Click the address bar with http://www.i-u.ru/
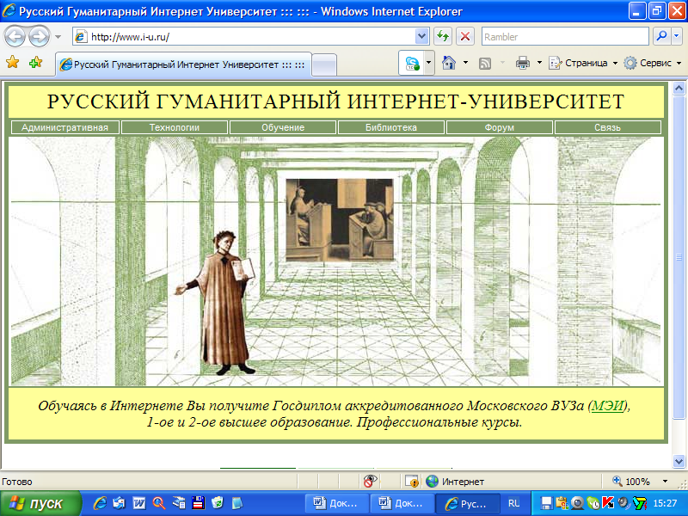 coord(244,37)
